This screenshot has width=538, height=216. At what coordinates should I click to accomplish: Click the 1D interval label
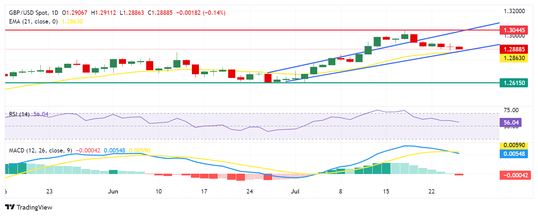55,13
